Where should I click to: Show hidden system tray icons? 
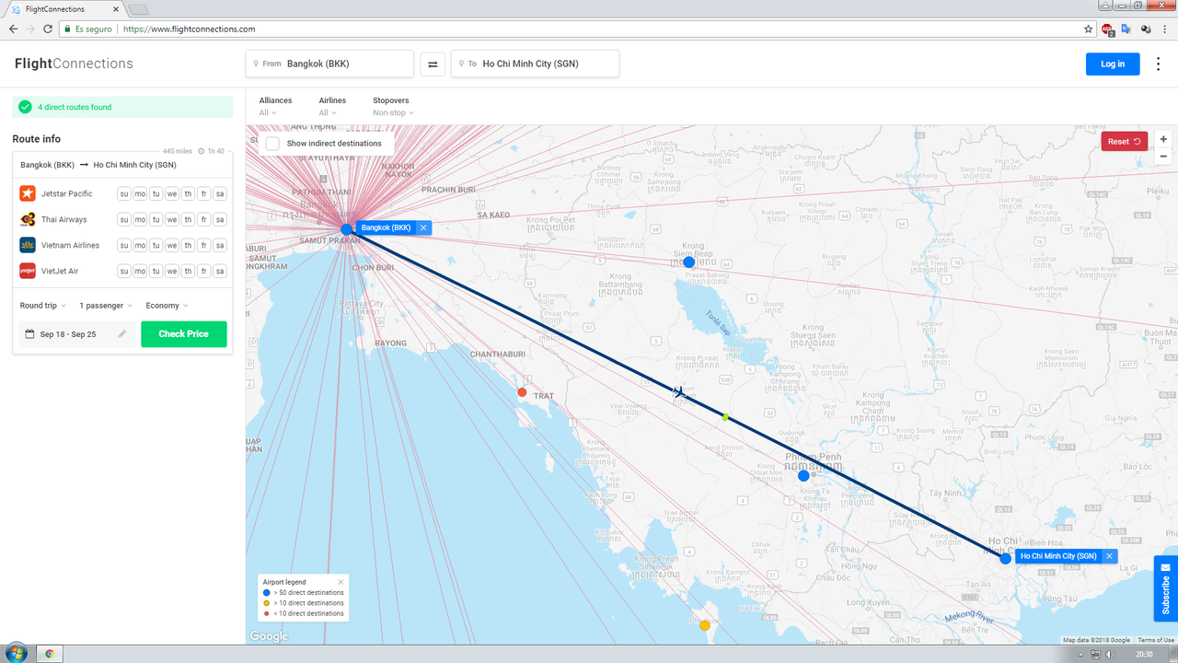(x=1080, y=655)
